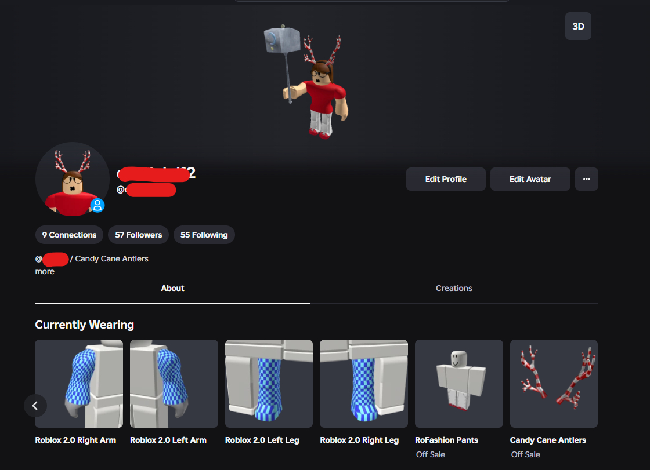The height and width of the screenshot is (470, 650).
Task: Click the Candy Cane Antlers item name
Action: click(x=548, y=440)
